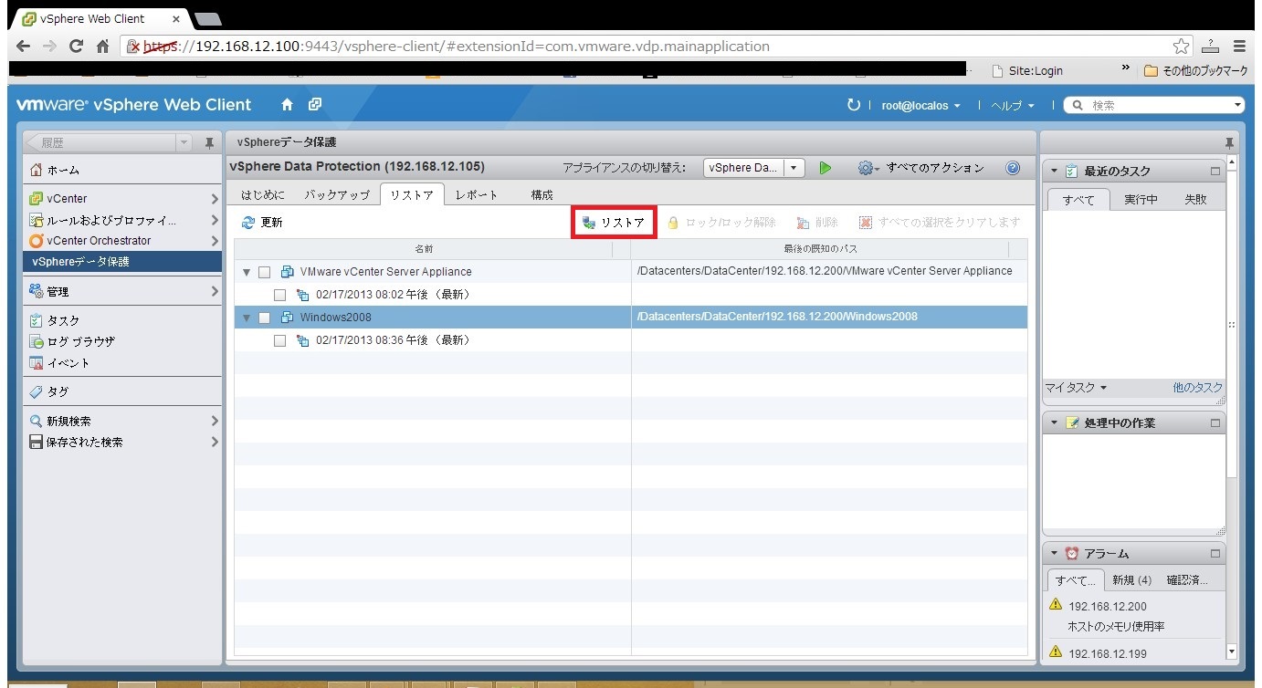Click the backup icon for 08:02 午後 entry
The width and height of the screenshot is (1262, 688).
coord(303,295)
